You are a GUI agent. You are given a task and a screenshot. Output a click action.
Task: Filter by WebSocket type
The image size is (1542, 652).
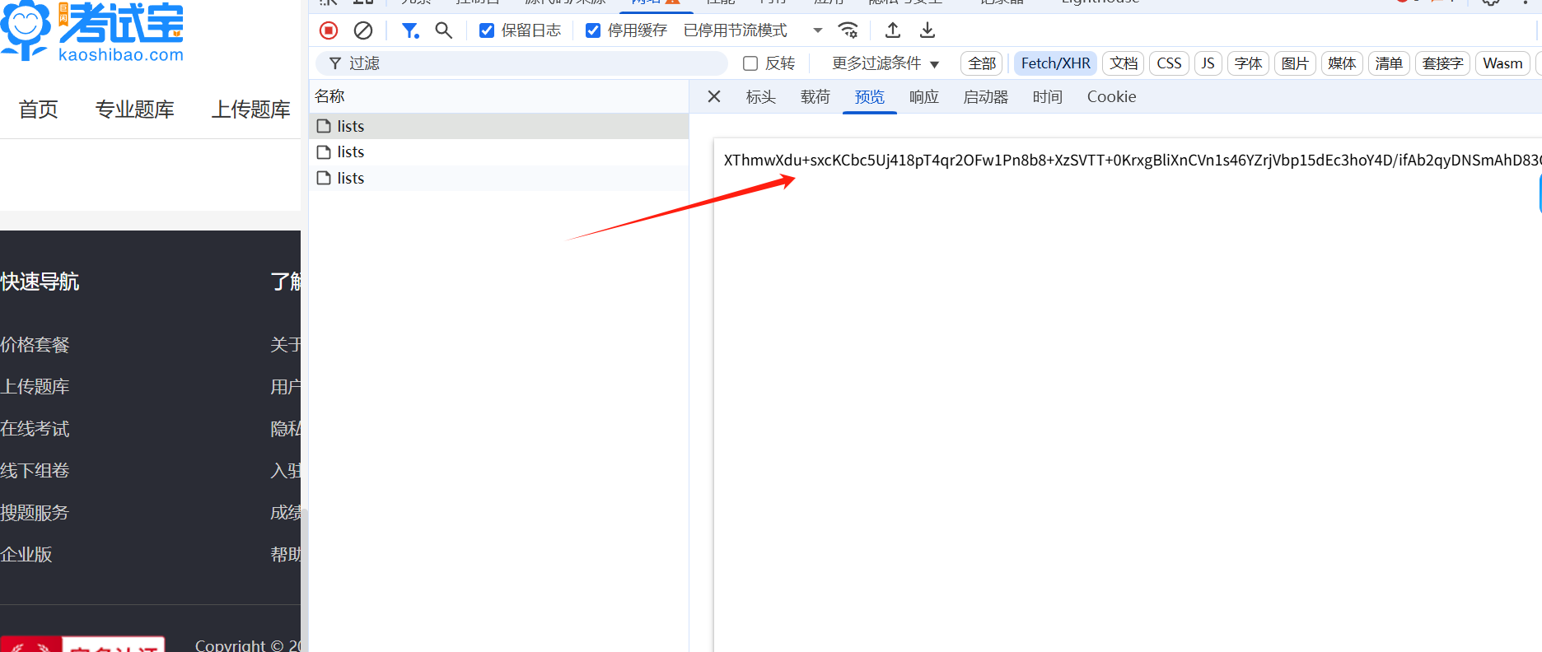[1442, 63]
